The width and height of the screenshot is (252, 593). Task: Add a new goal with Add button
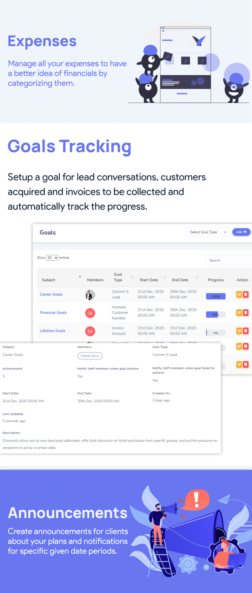click(242, 232)
